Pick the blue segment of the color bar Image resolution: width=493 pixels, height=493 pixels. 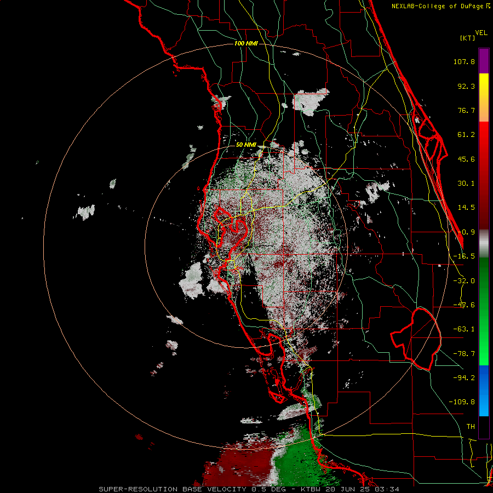[484, 391]
